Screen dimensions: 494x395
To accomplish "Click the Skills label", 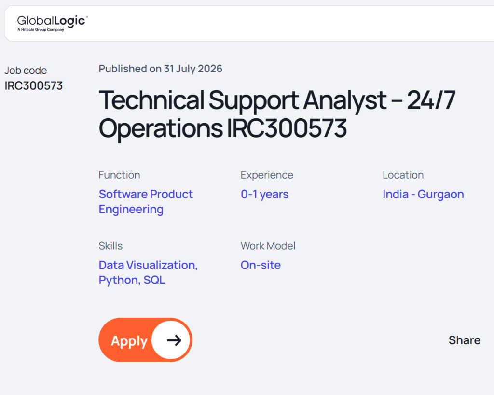I will pyautogui.click(x=110, y=246).
